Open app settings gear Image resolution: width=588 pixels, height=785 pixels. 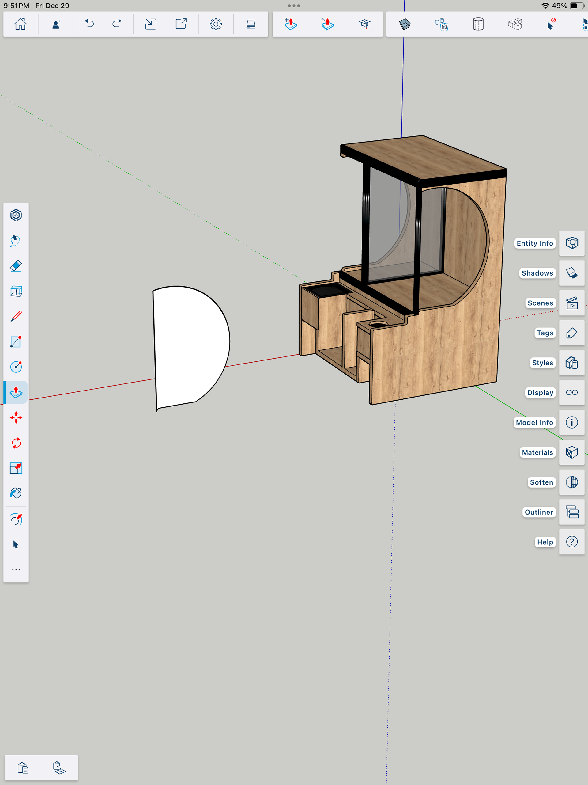pyautogui.click(x=216, y=24)
